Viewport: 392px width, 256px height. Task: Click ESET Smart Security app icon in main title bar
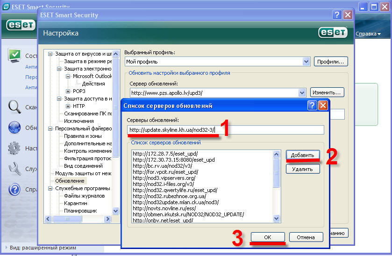tap(6, 7)
